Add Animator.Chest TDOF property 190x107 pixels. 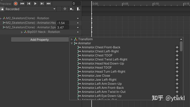[x=177, y=55]
